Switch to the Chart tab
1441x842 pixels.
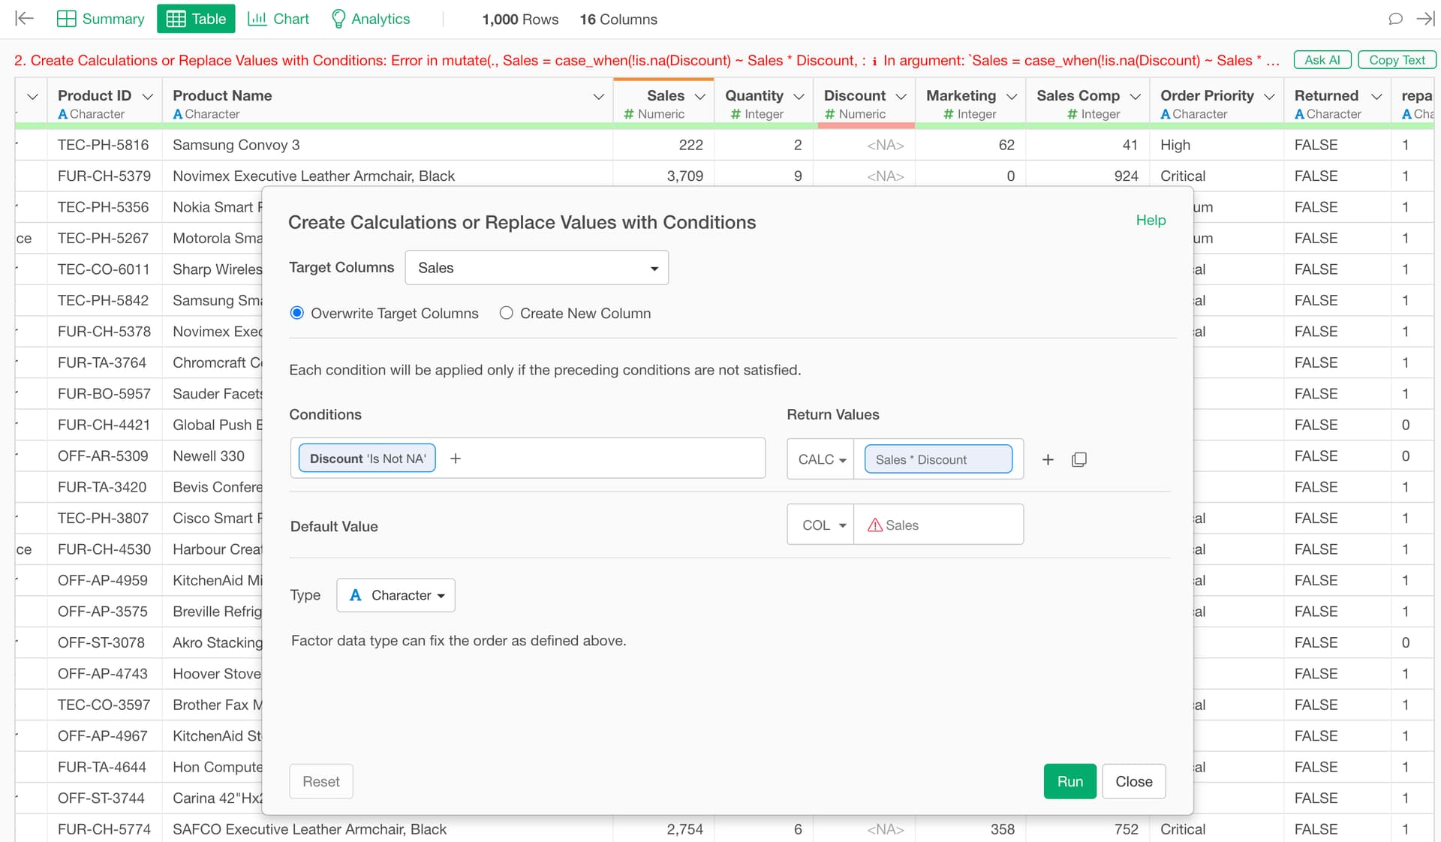278,19
